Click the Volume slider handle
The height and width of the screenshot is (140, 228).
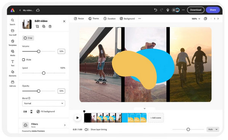tap(38, 51)
